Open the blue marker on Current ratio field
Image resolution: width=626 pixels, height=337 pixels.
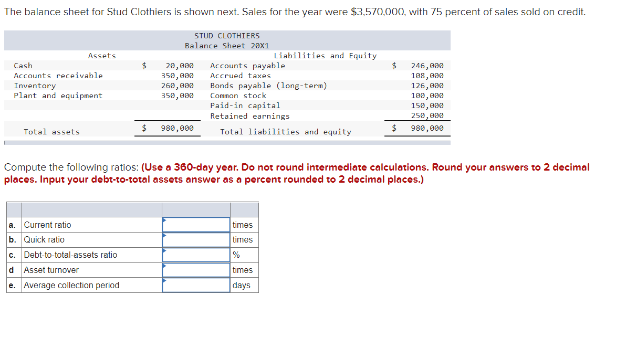164,221
